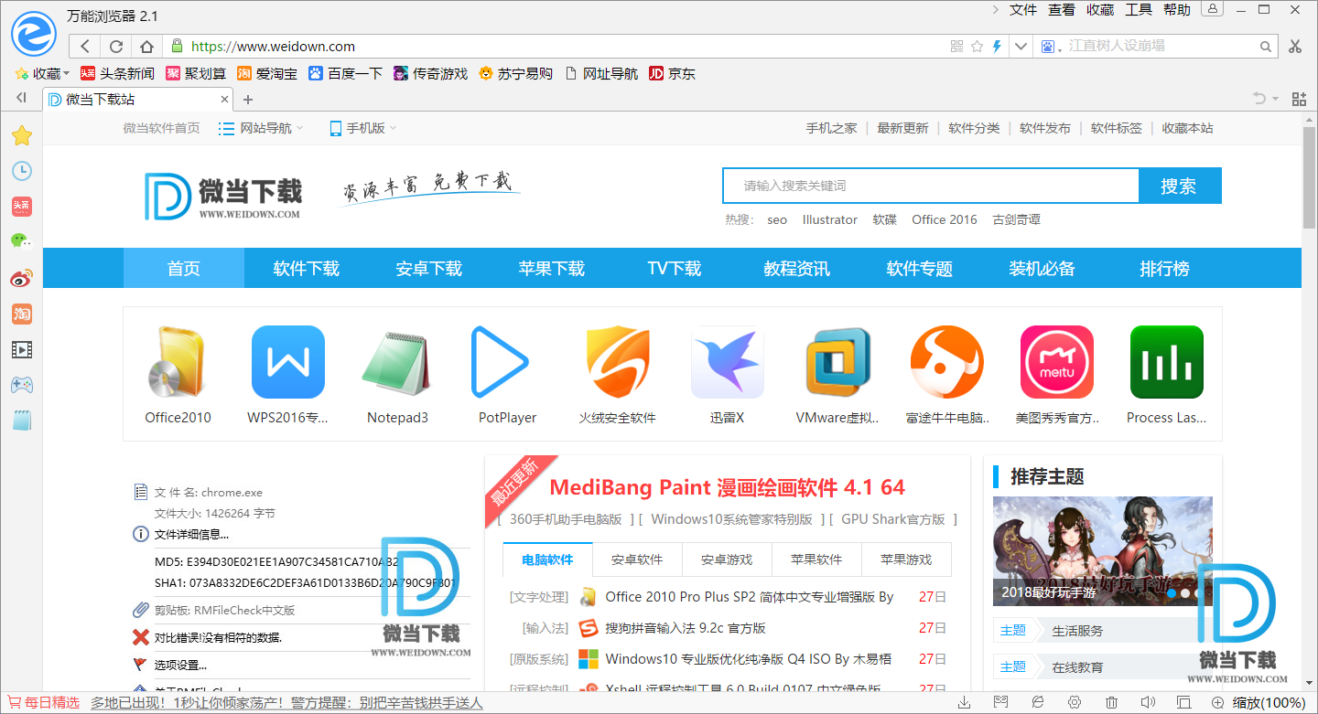Click the trash clean-up icon in status bar

[1110, 703]
